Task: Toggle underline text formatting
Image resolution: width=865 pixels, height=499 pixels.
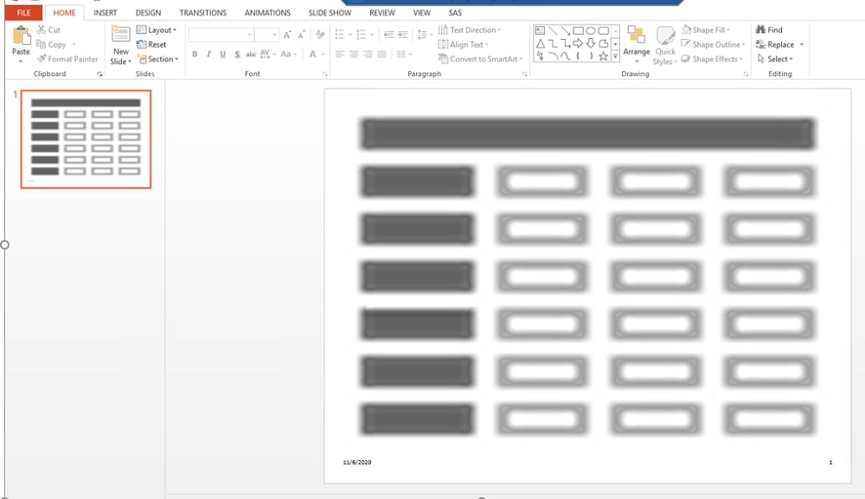Action: pos(222,54)
